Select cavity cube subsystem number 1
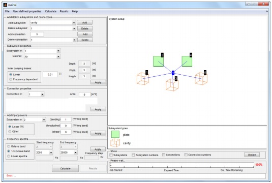This screenshot has width=272, height=183. (143, 79)
